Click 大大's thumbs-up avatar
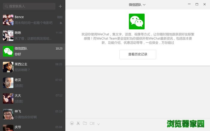210x131 pixels. pos(8,99)
